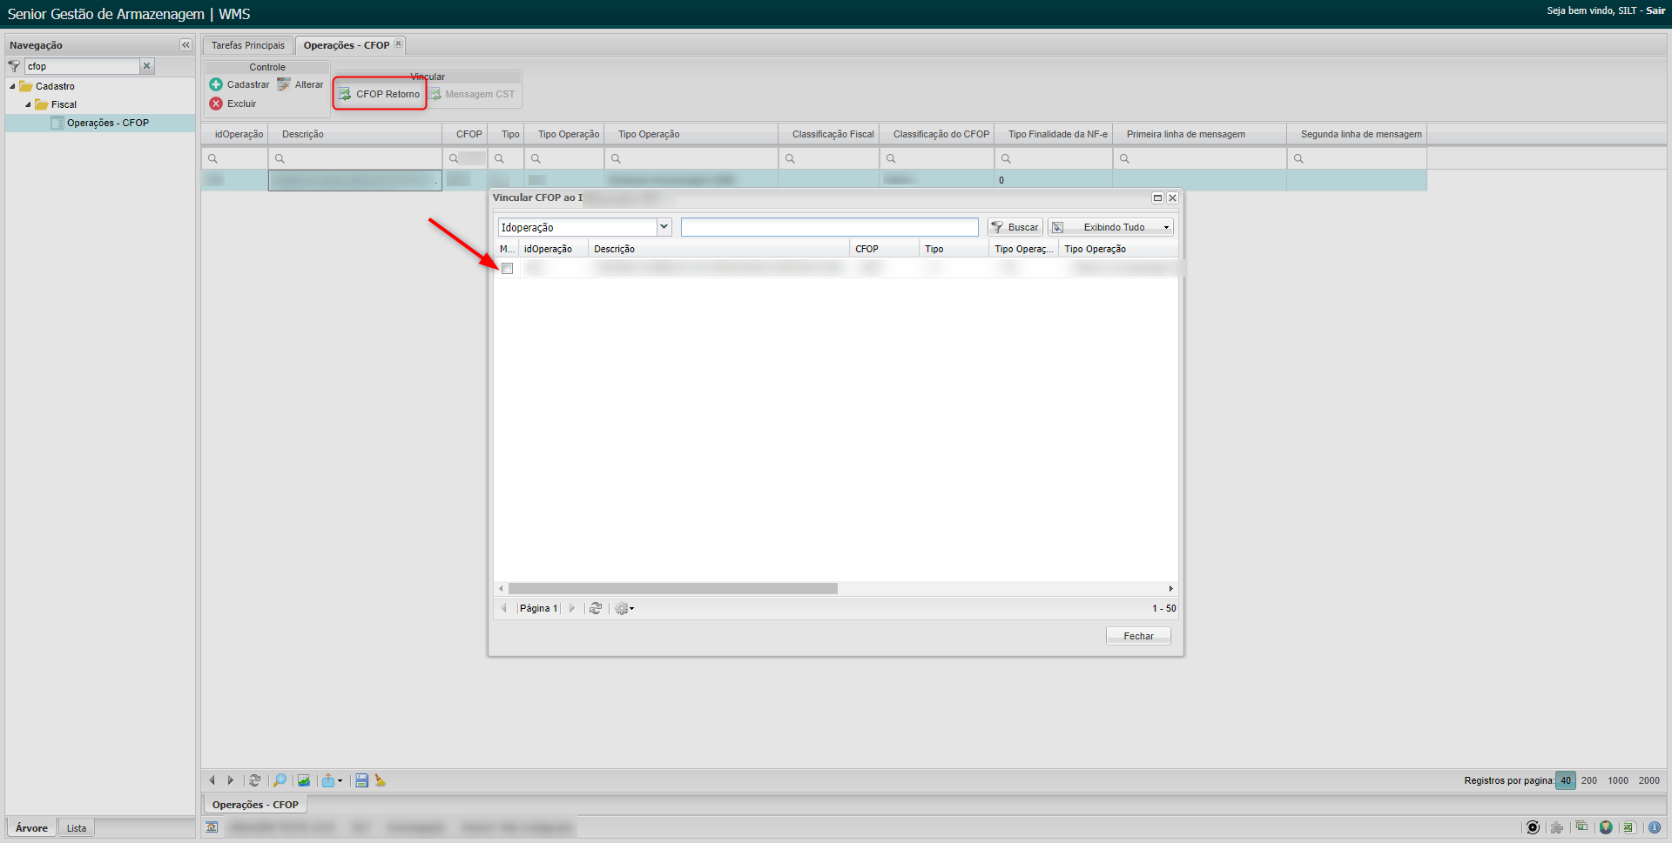Click the chart icon in bottom toolbar
This screenshot has height=843, width=1672.
[x=303, y=780]
